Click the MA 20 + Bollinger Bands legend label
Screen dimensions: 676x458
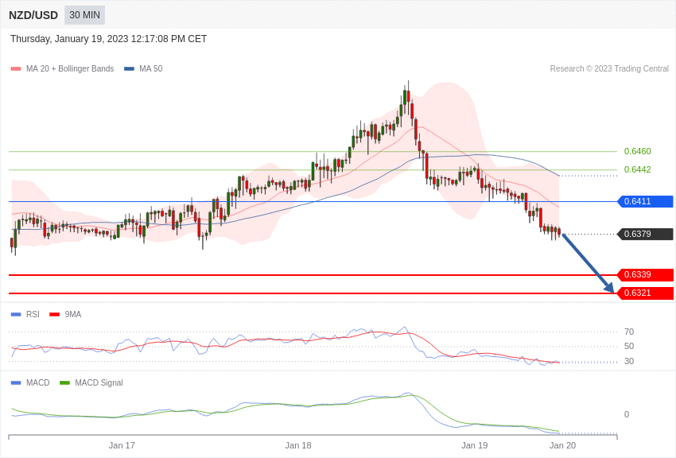coord(70,68)
